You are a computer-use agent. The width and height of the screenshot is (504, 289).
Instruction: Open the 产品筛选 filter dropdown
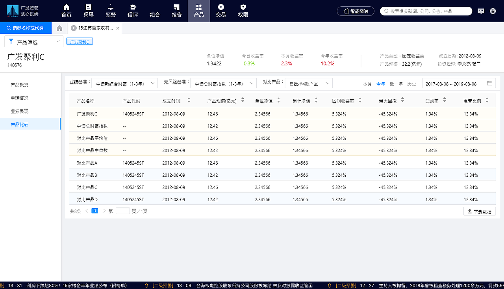[33, 41]
